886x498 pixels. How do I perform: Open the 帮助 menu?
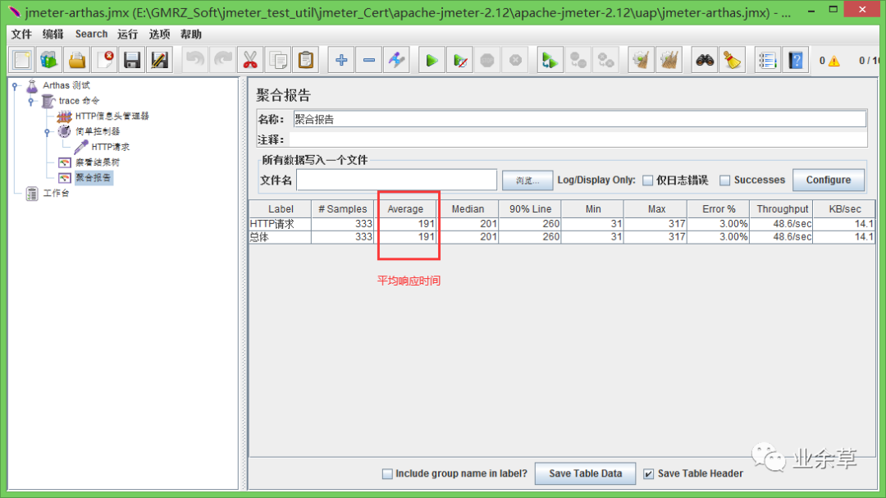(191, 34)
